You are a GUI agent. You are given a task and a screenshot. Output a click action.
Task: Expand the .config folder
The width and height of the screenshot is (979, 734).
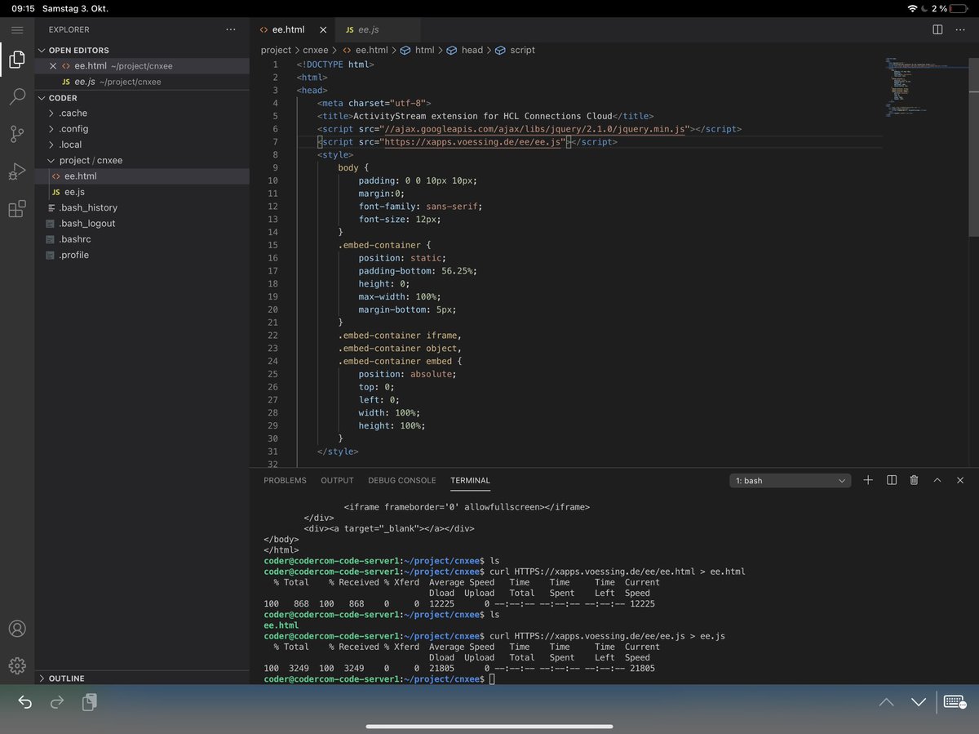coord(142,129)
